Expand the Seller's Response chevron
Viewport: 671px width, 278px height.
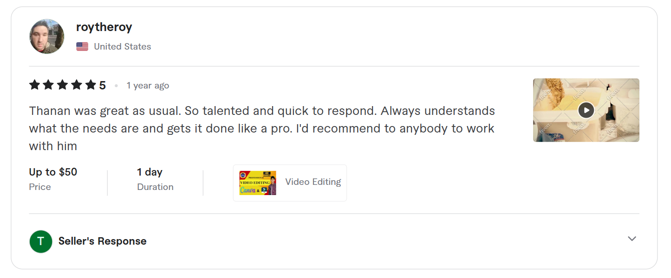pos(632,239)
